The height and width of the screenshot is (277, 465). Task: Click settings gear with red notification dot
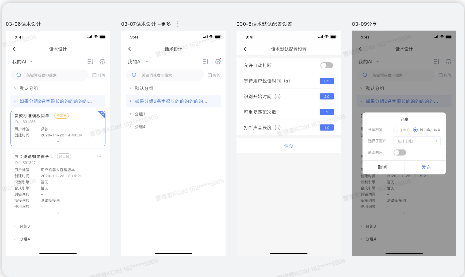click(x=218, y=62)
